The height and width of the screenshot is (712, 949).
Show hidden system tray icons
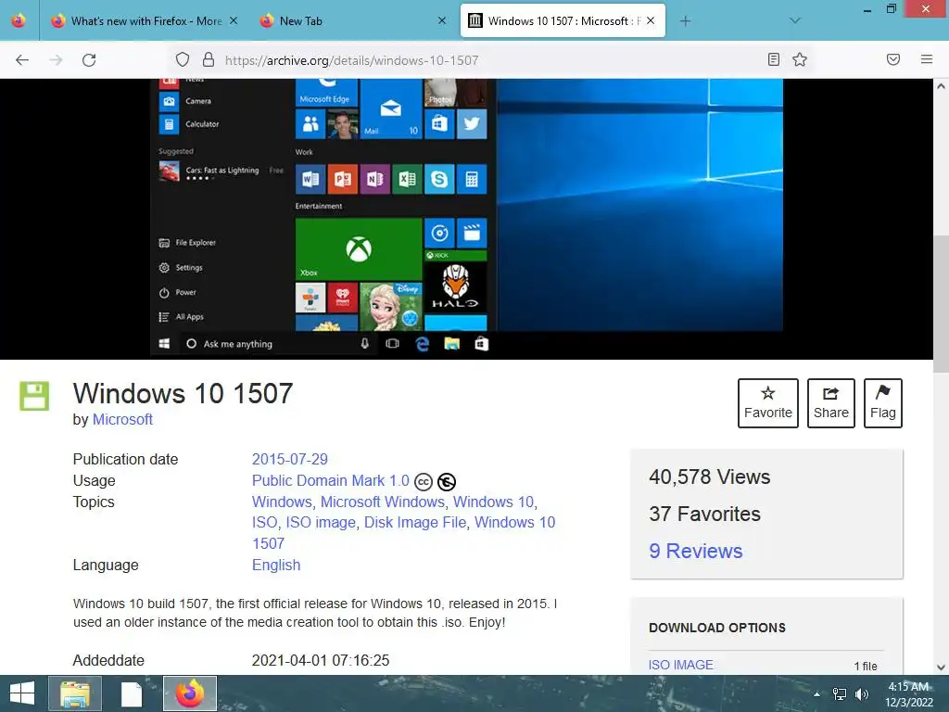(817, 694)
